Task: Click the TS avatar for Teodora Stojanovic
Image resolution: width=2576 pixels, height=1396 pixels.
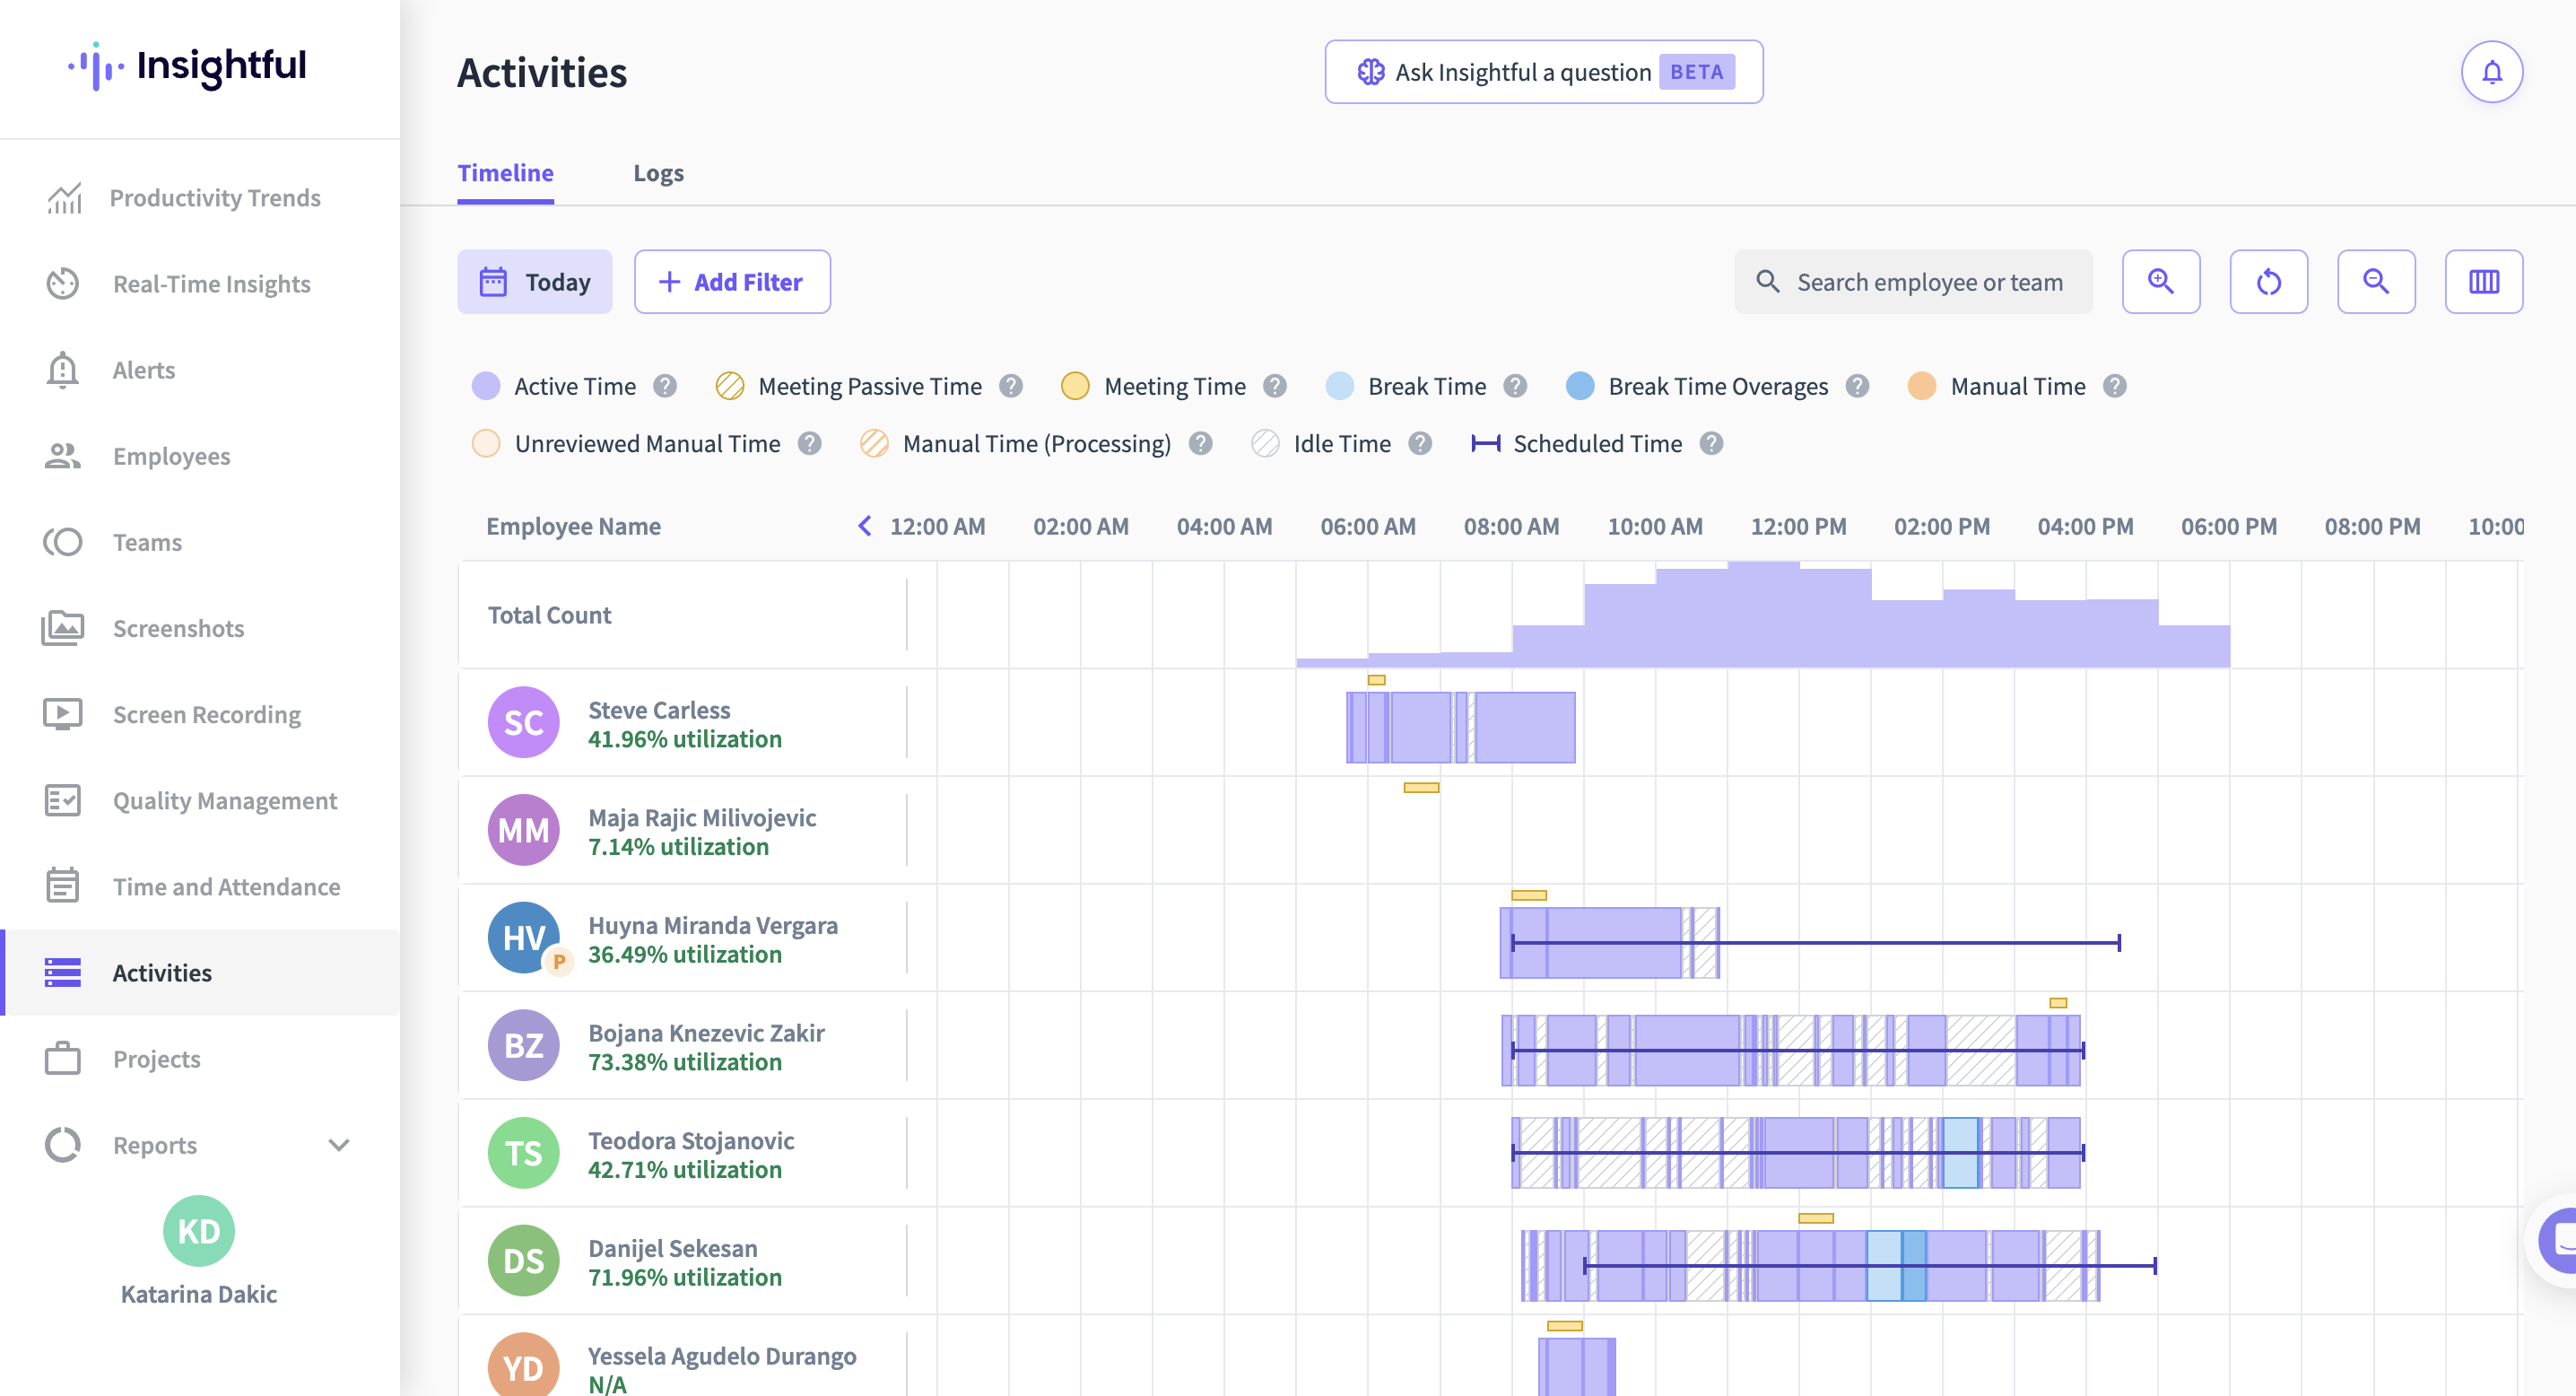Action: tap(523, 1152)
